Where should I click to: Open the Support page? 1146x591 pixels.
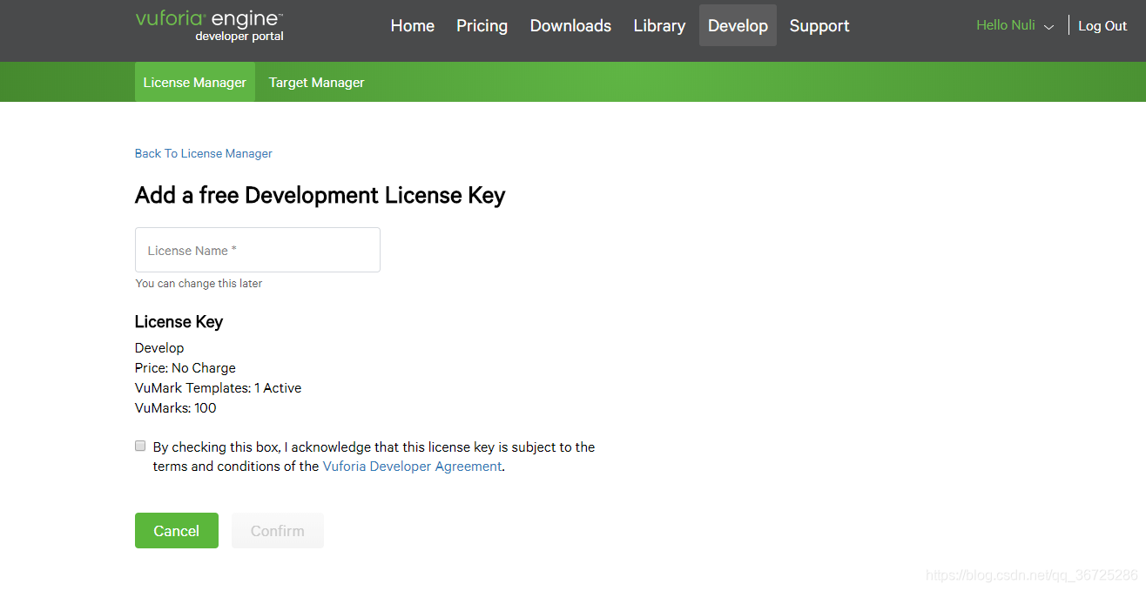pos(819,25)
